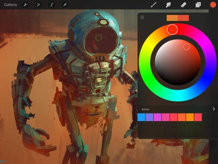The height and width of the screenshot is (164, 218).
Task: Click the glowing chest light on robot
Action: click(99, 80)
